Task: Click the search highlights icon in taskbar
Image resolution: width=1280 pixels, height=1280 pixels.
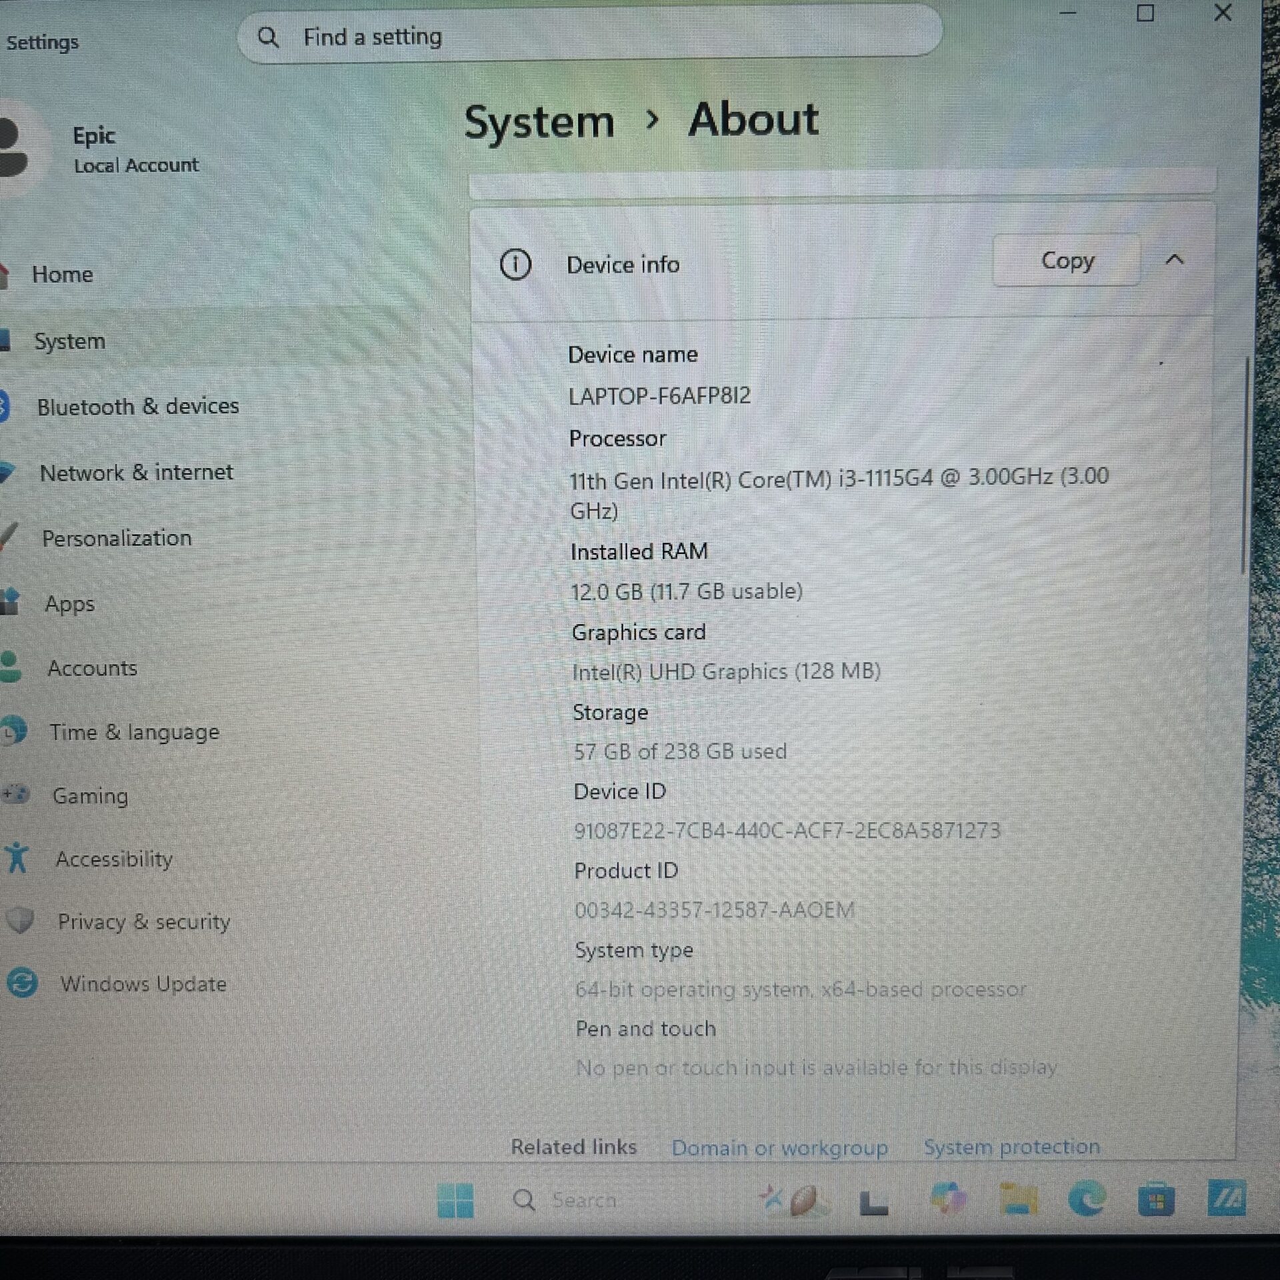Action: [x=792, y=1200]
